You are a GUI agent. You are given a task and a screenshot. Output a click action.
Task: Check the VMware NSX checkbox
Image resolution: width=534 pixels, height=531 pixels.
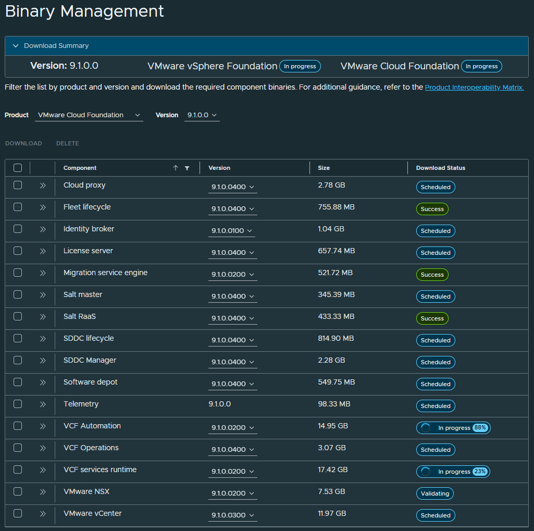[x=18, y=491]
